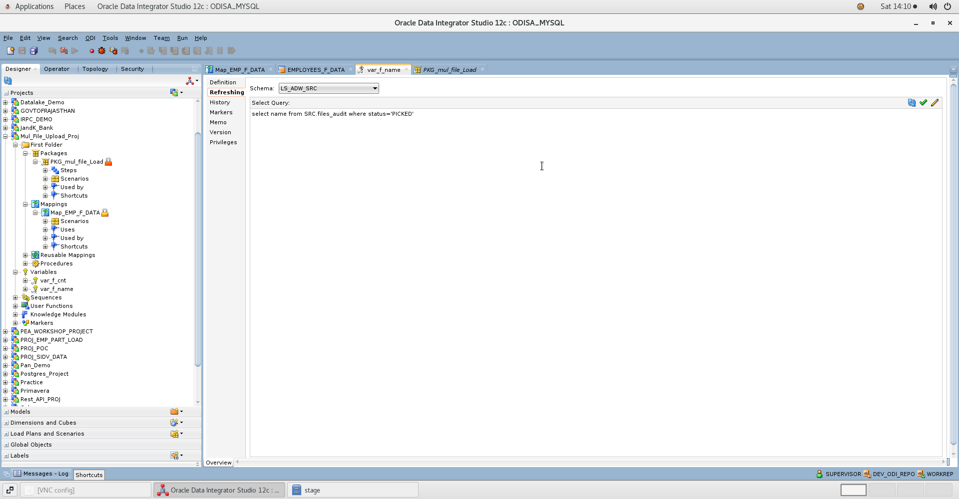Select the PEA_WORKSHOP_PROJECT tree item
This screenshot has width=959, height=499.
56,331
